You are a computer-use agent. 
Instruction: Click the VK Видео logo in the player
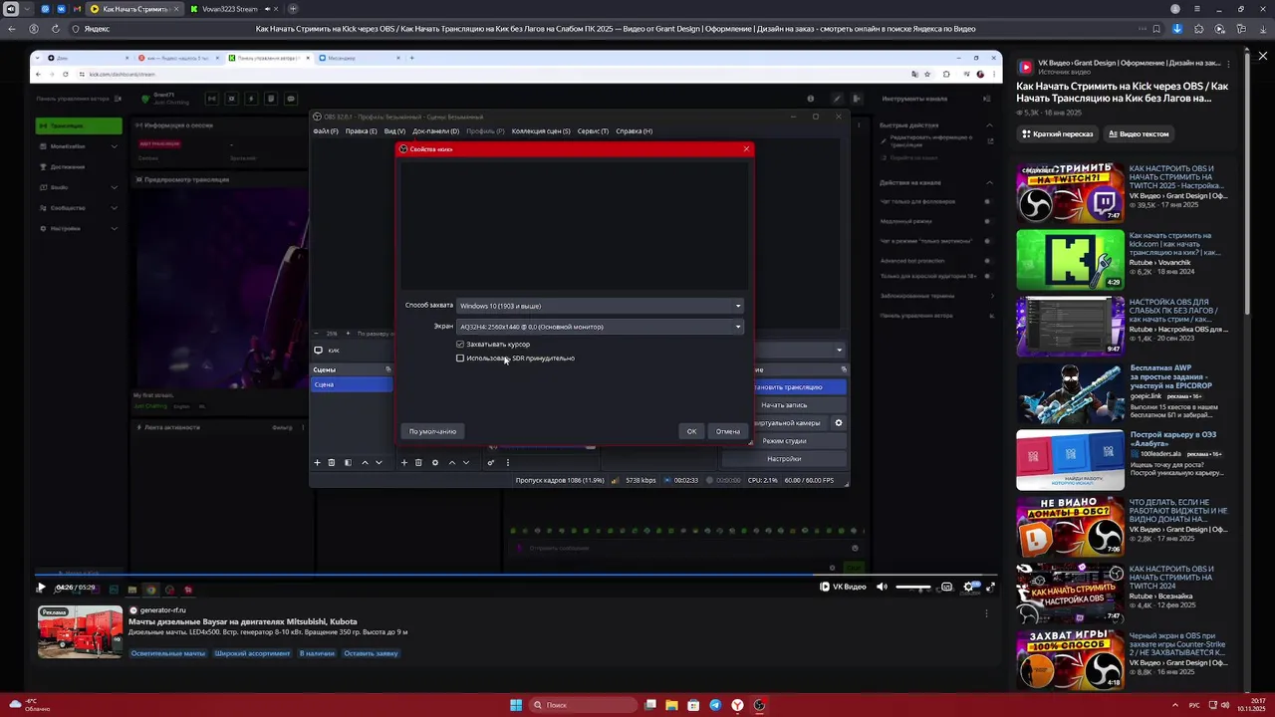coord(843,587)
